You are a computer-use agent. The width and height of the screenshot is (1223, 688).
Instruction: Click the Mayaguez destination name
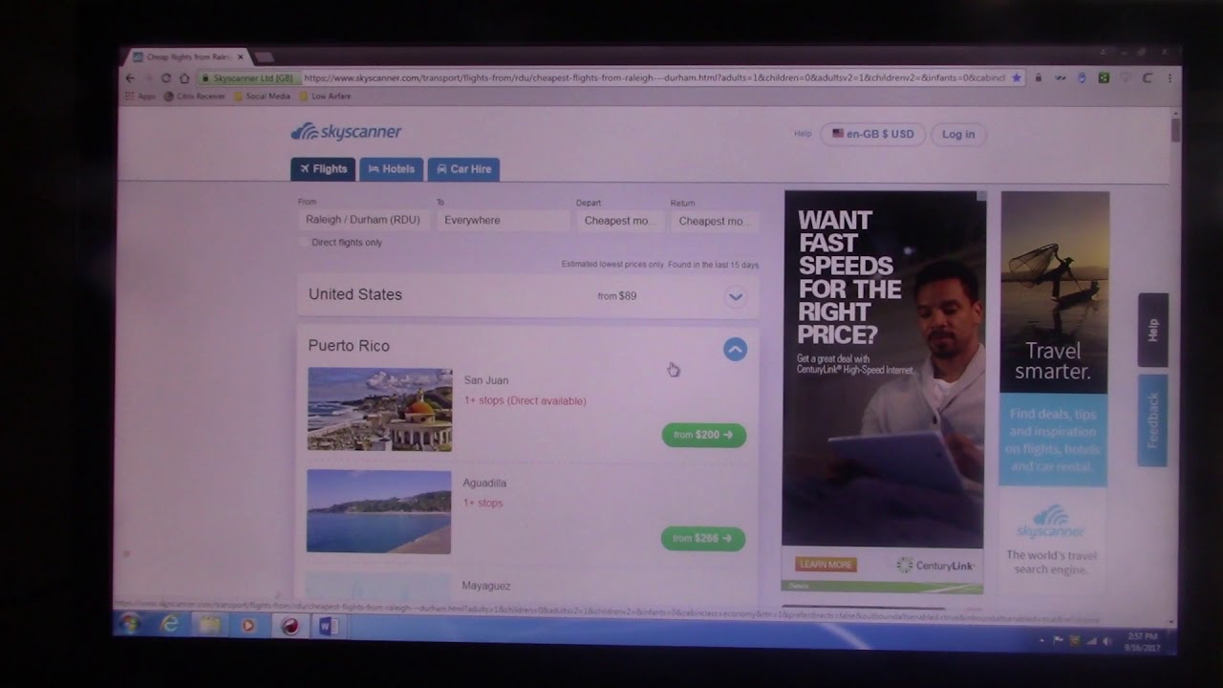pos(486,586)
